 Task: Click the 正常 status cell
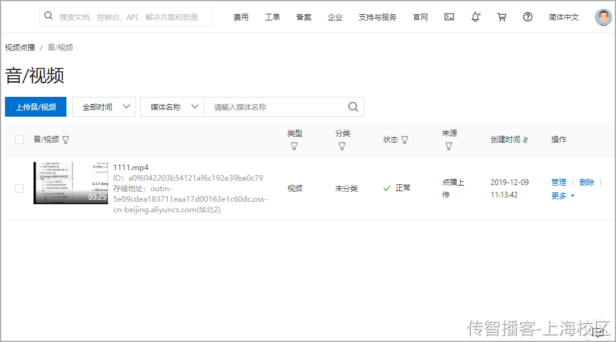pyautogui.click(x=397, y=188)
